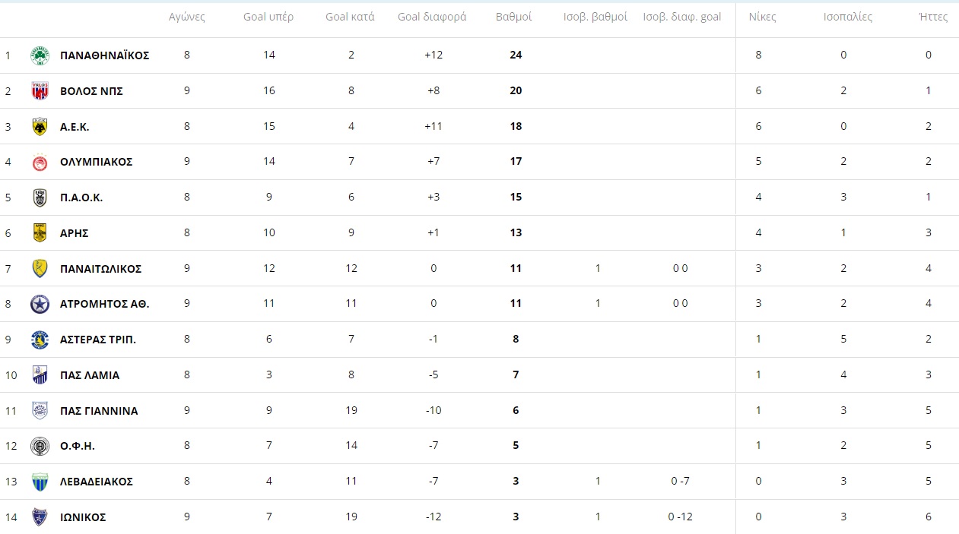
Task: Click the Α.Ε.Κ. eagle crest icon
Action: 40,127
